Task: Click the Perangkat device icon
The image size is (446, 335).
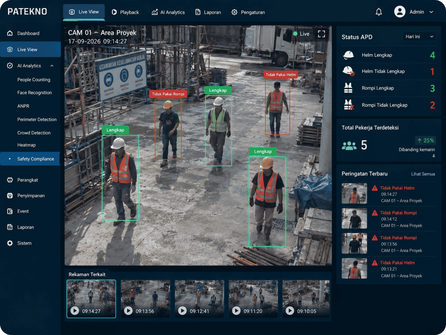Action: (10, 180)
